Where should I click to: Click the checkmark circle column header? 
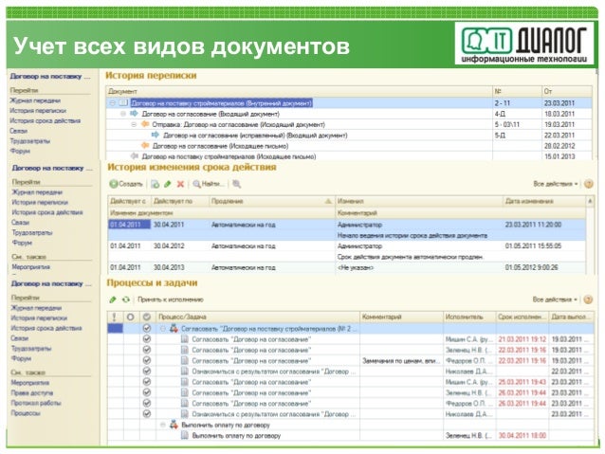[147, 318]
